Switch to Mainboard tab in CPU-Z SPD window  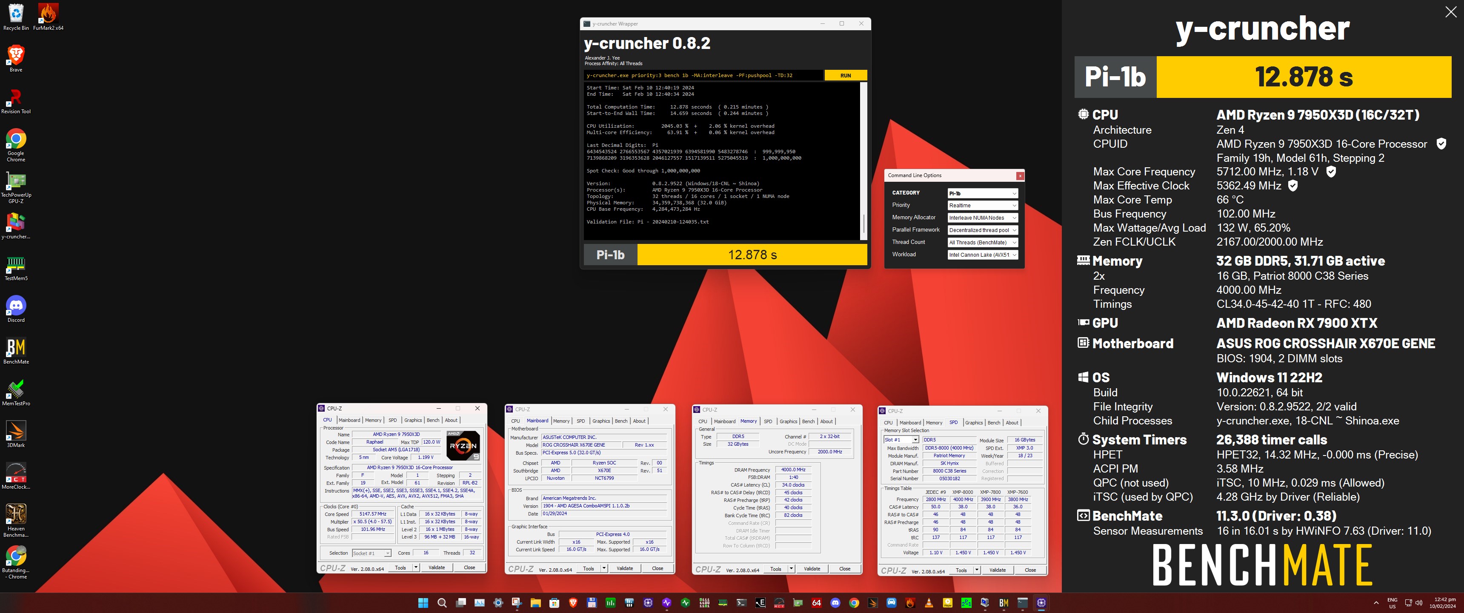[x=910, y=423]
